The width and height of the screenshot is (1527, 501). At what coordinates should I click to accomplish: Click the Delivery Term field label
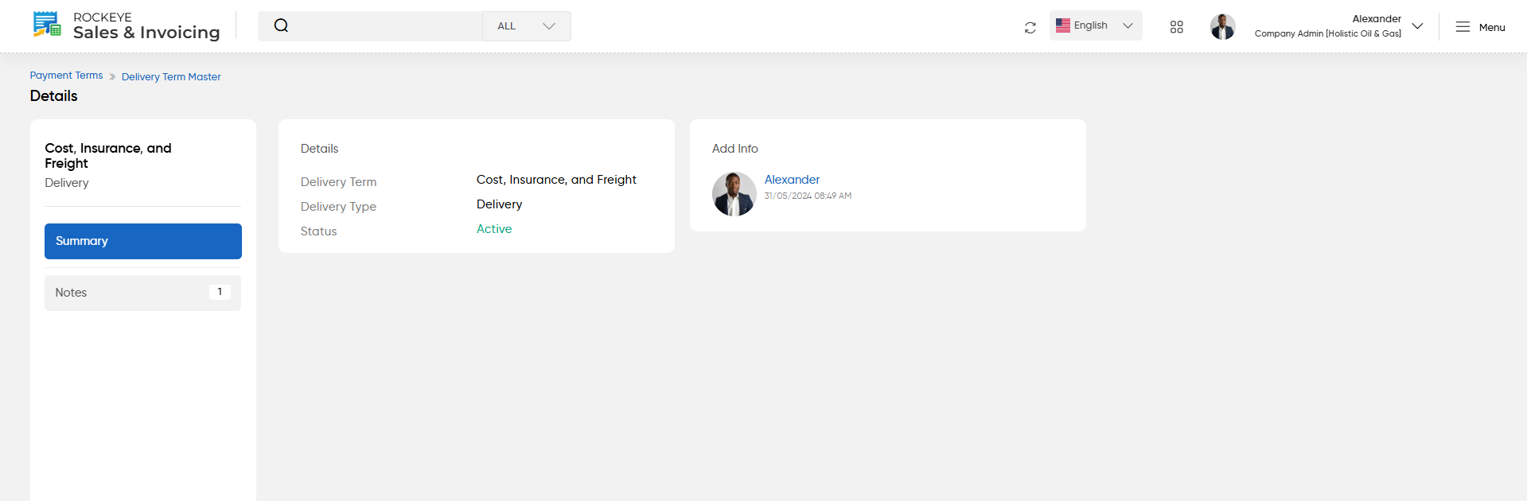338,182
